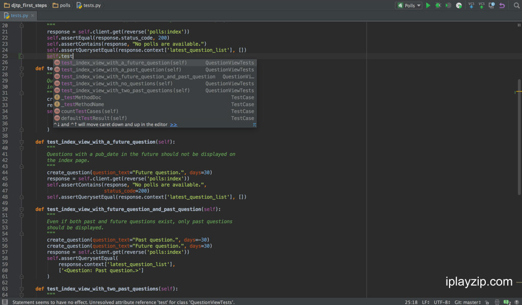Click the VCS update project icon

tap(471, 5)
